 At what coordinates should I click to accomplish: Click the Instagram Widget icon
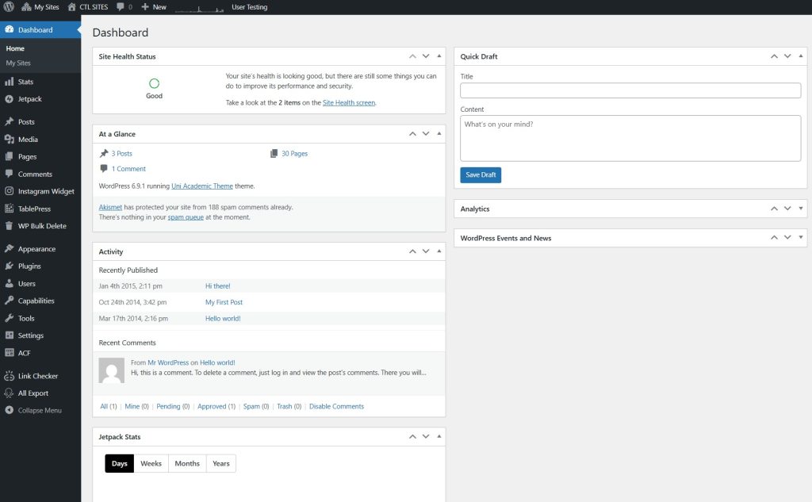[x=10, y=191]
